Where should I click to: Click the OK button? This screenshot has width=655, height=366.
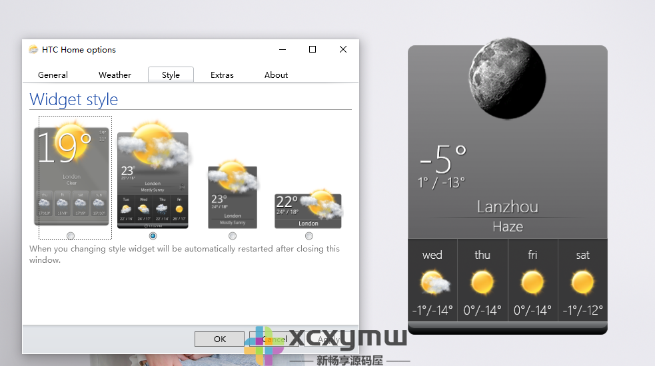tap(220, 339)
